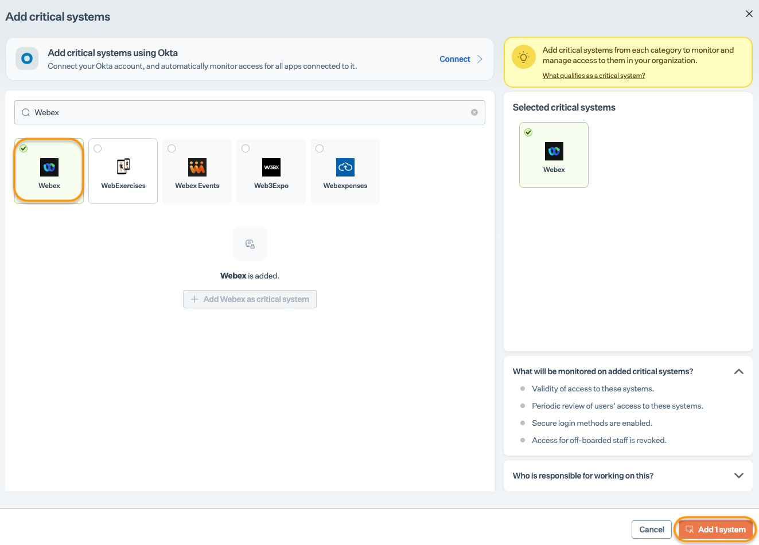
Task: Click the 'Webex is added.' message
Action: (250, 276)
